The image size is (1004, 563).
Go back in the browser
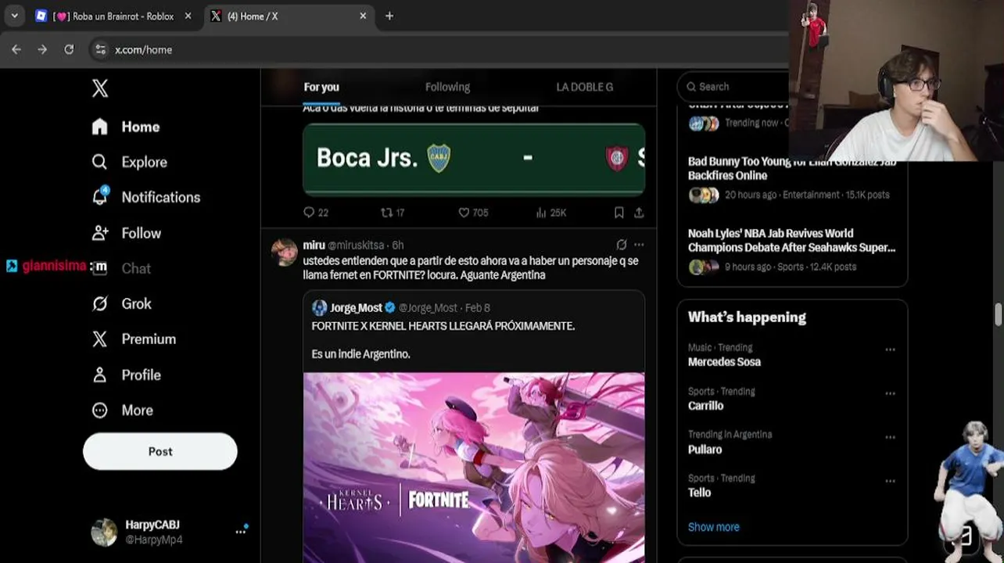click(x=16, y=49)
